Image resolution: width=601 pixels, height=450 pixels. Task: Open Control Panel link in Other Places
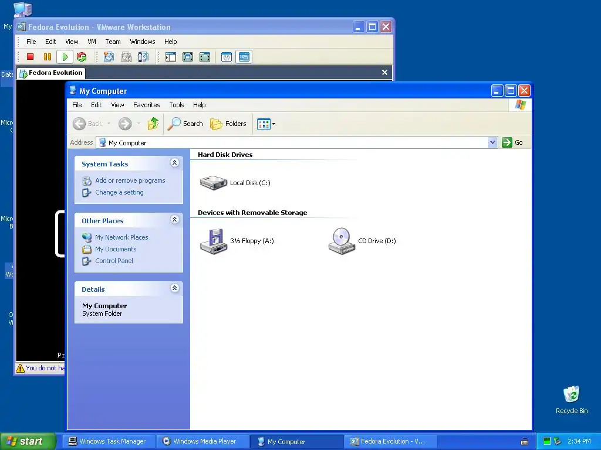pos(114,261)
